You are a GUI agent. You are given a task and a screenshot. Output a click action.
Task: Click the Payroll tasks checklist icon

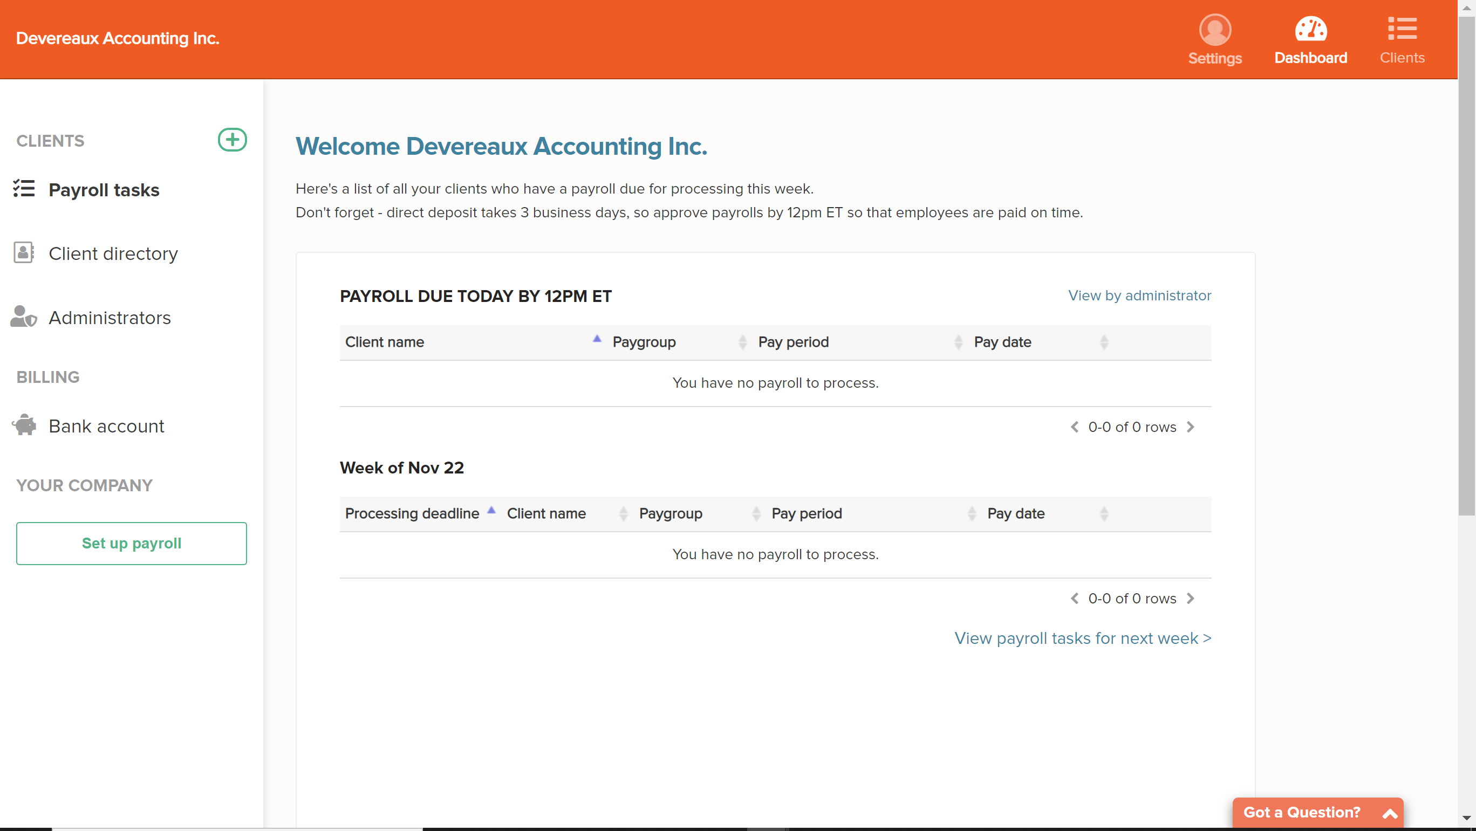(24, 189)
